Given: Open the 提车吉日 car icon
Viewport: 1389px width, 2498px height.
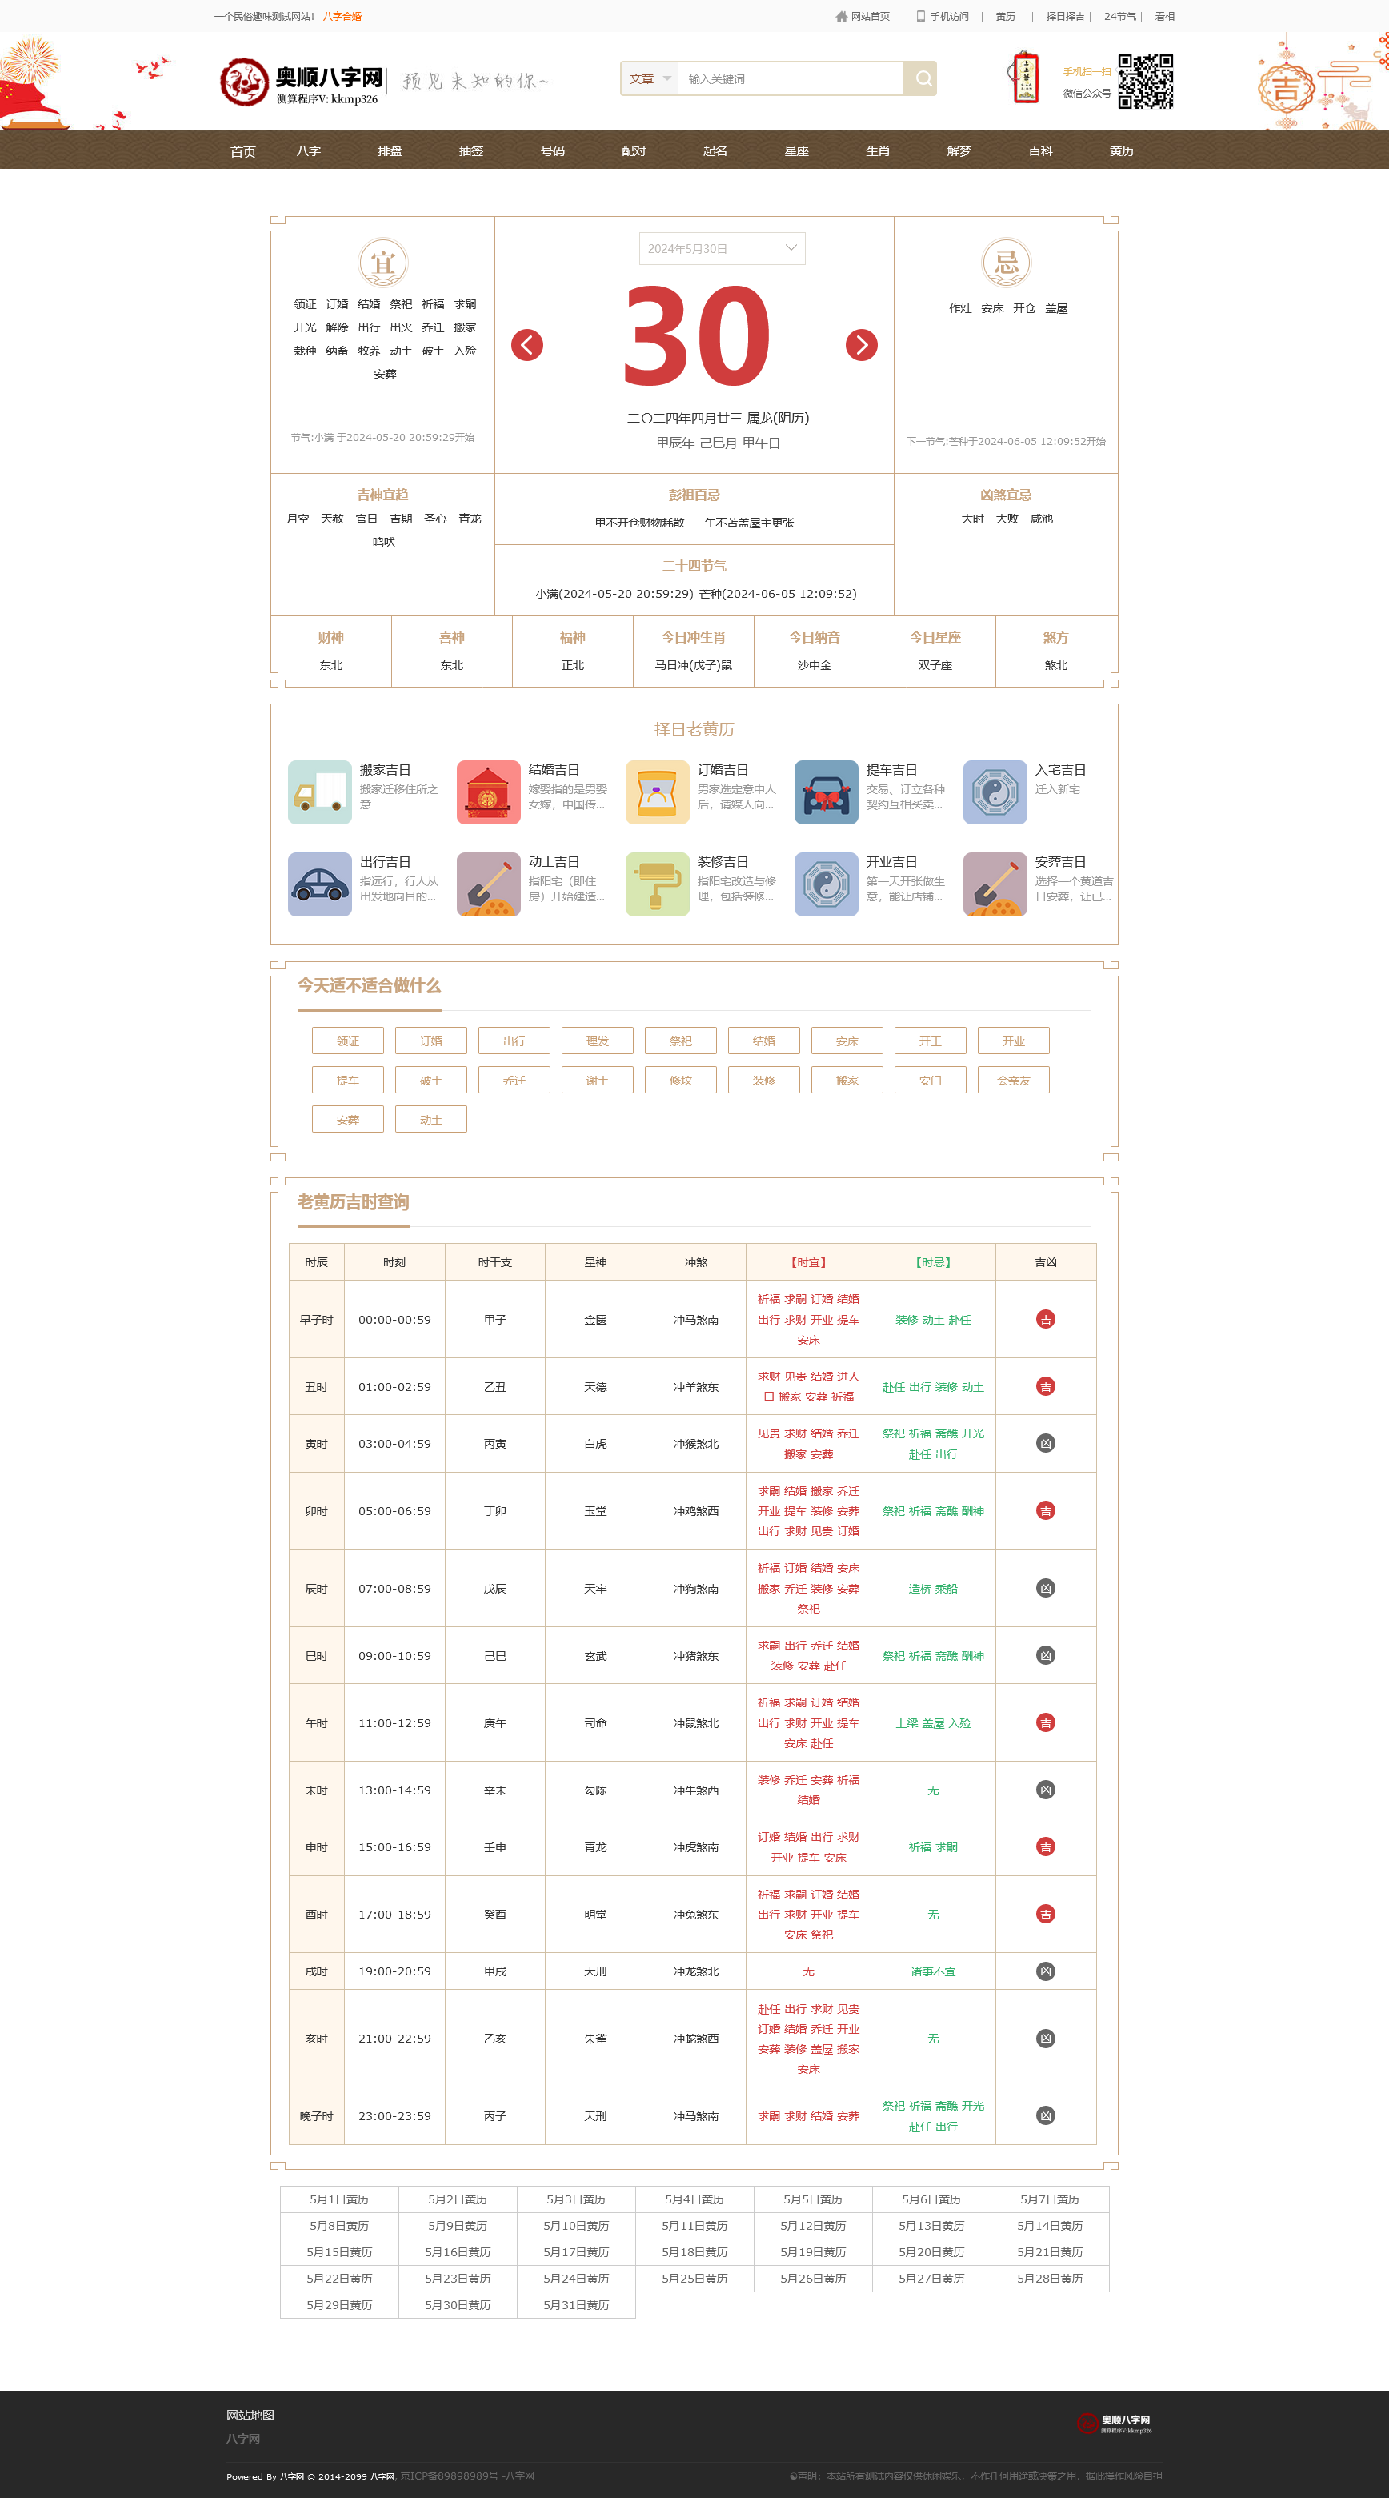Looking at the screenshot, I should pos(826,792).
